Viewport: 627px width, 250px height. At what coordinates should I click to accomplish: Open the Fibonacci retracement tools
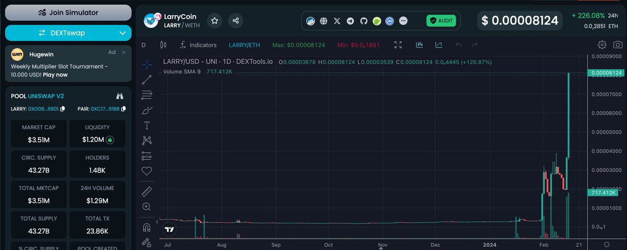click(147, 95)
